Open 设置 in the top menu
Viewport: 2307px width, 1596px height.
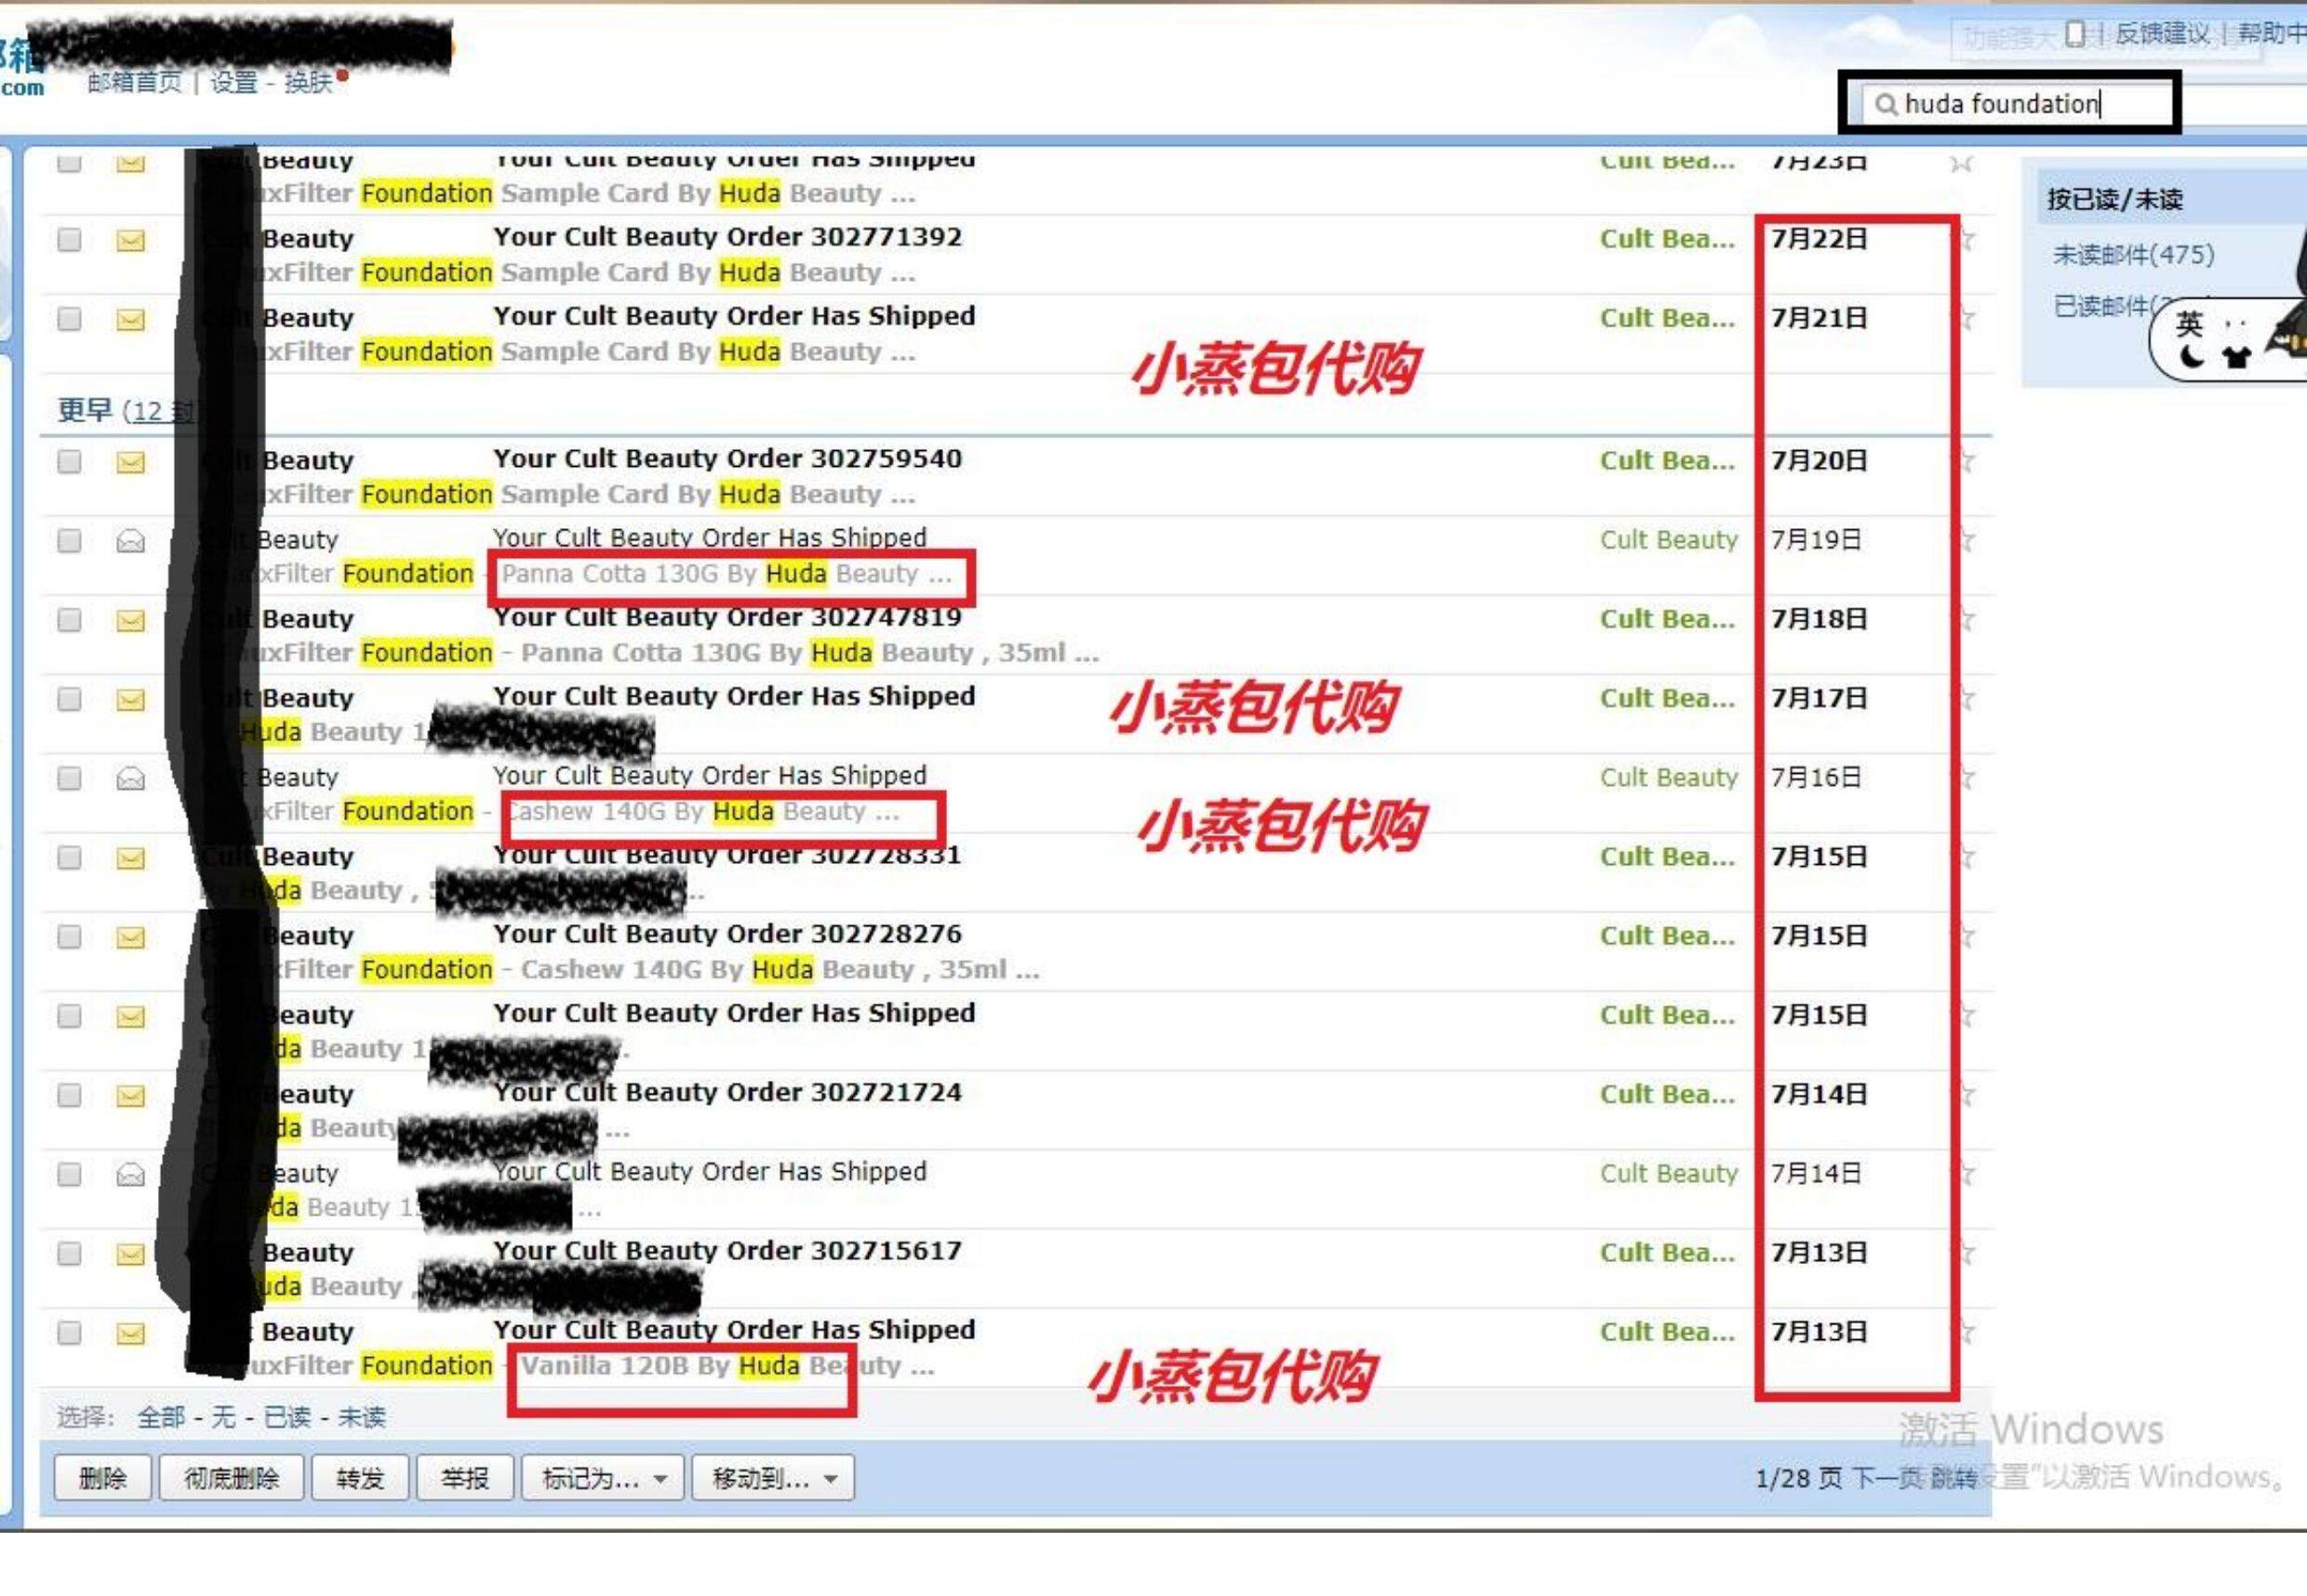[233, 83]
